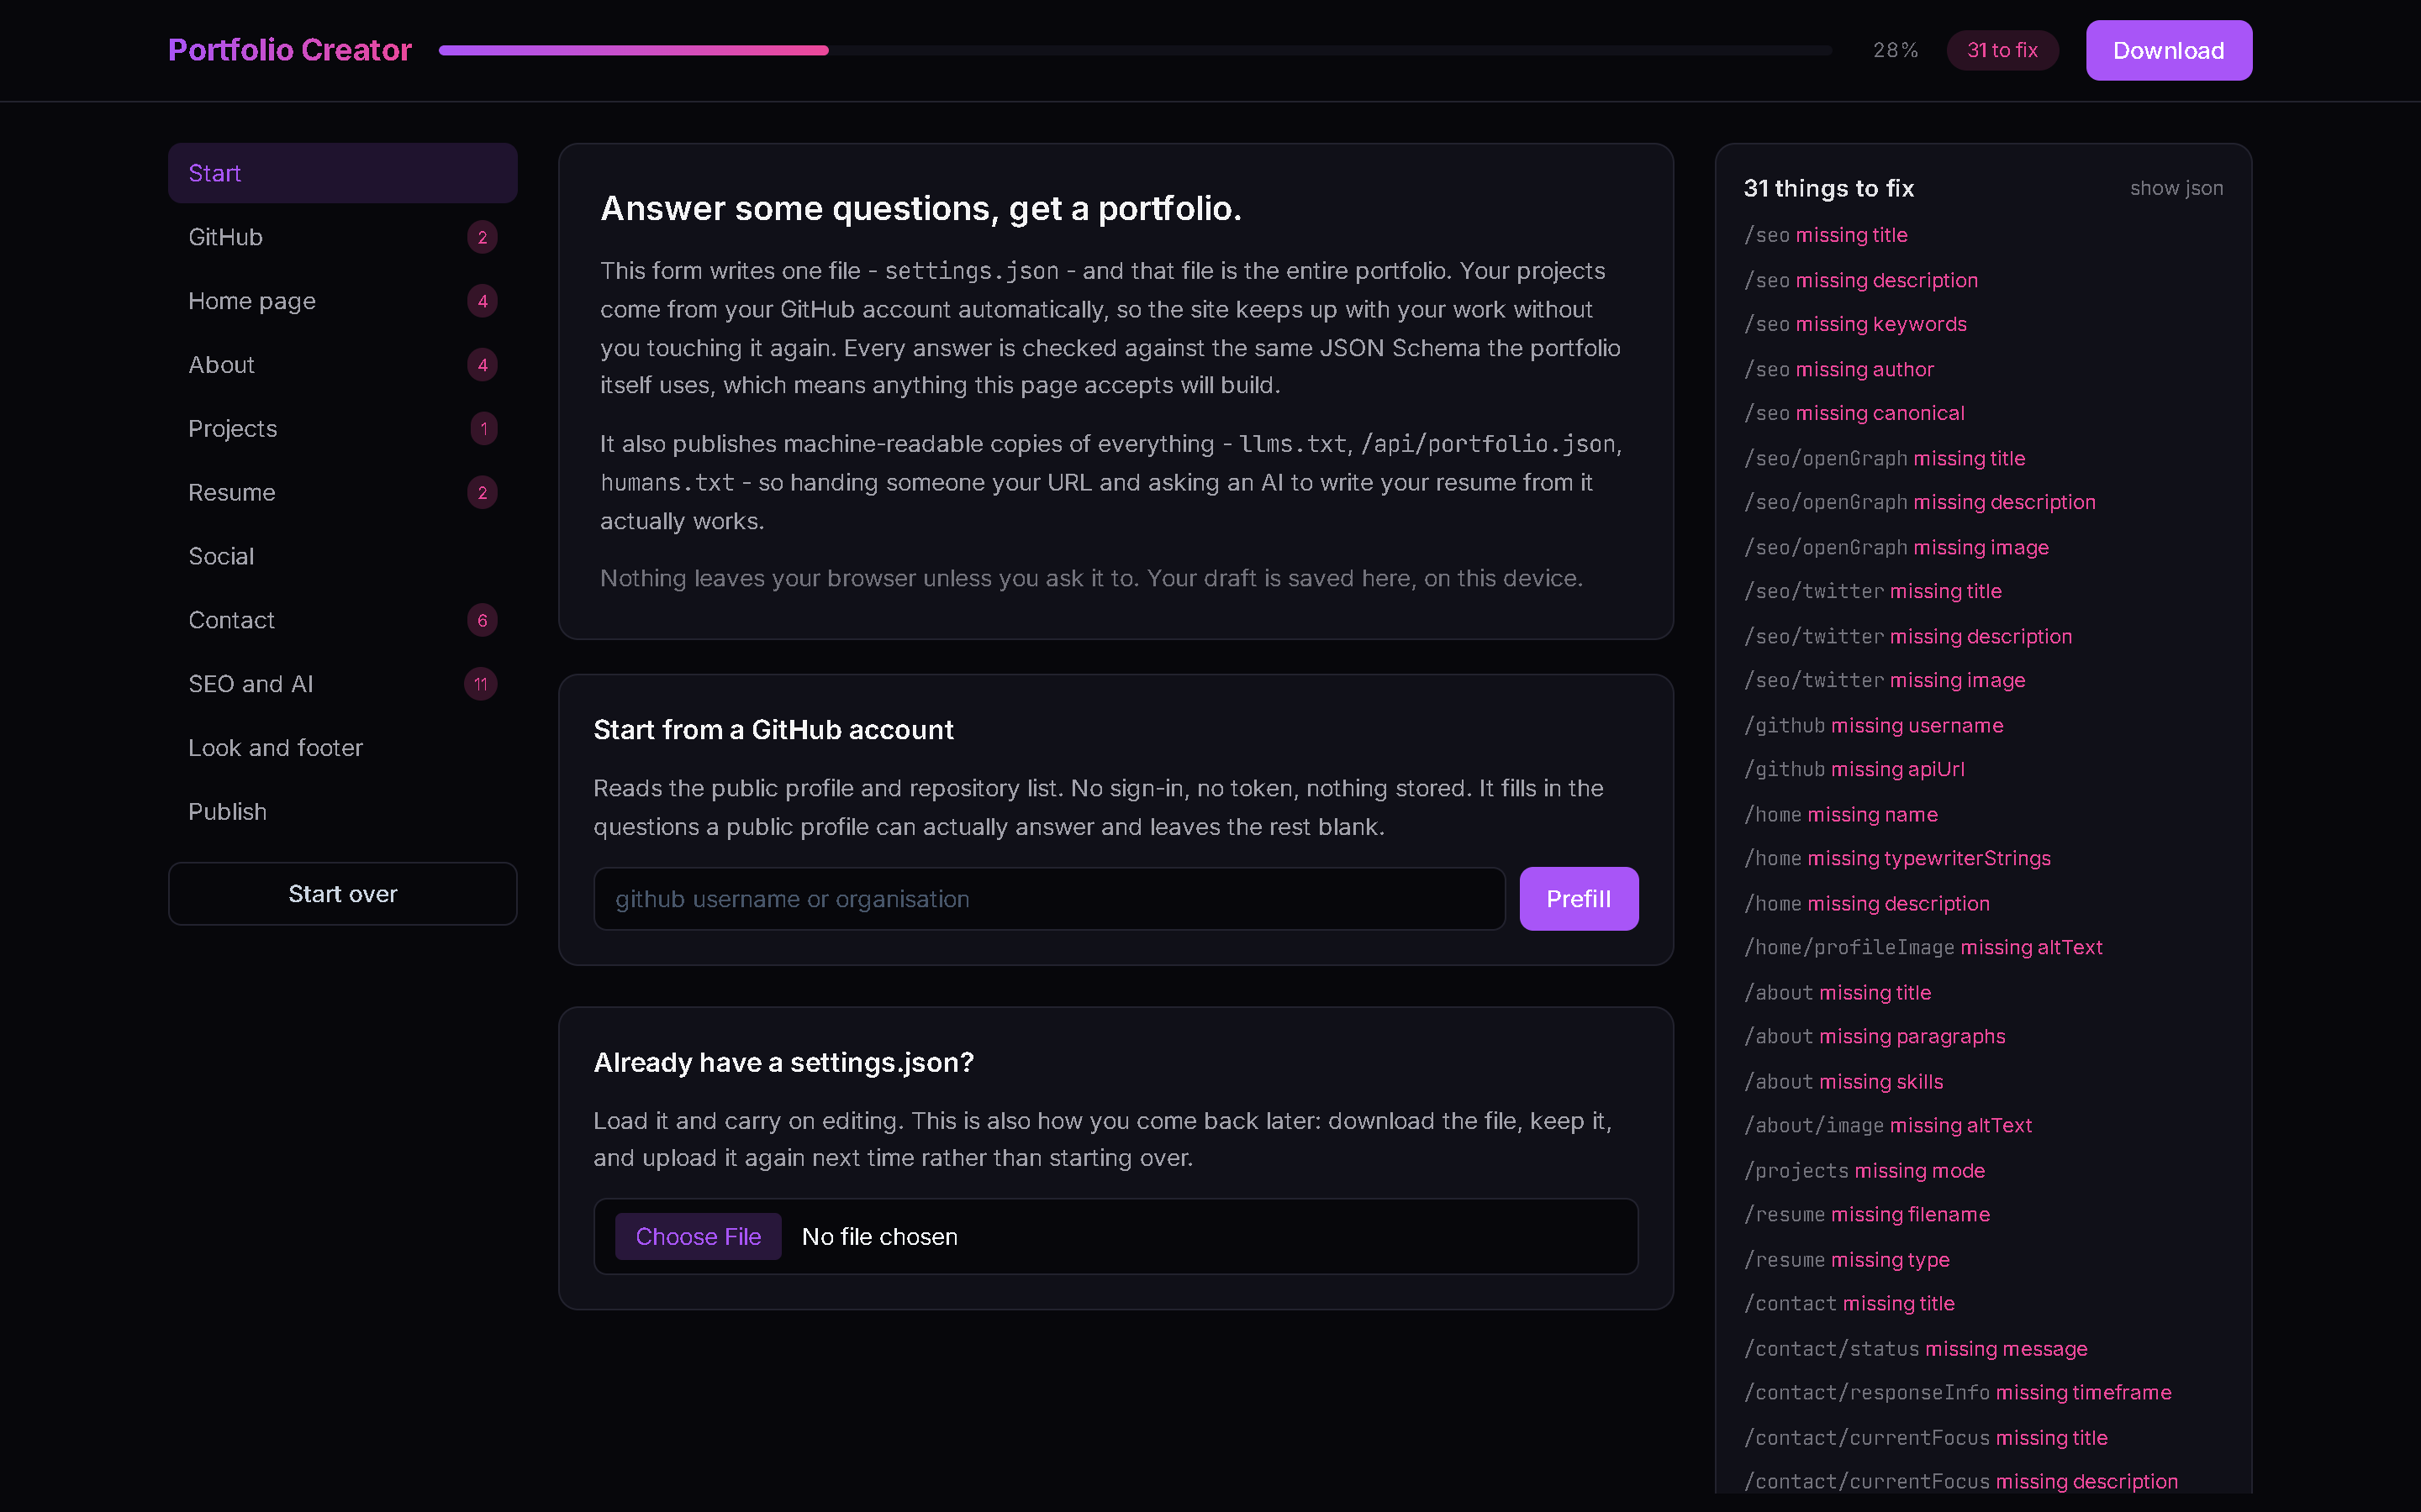Click Choose File to upload settings.json
Screen dimensions: 2421x1512
(697, 1237)
